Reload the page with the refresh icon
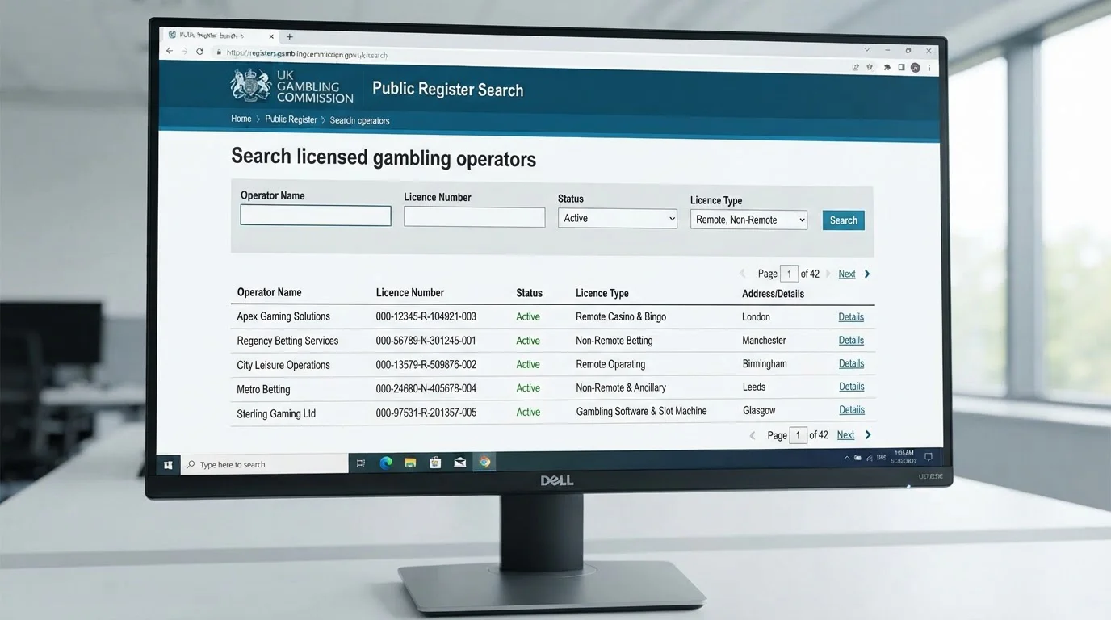Image resolution: width=1111 pixels, height=620 pixels. coord(199,52)
